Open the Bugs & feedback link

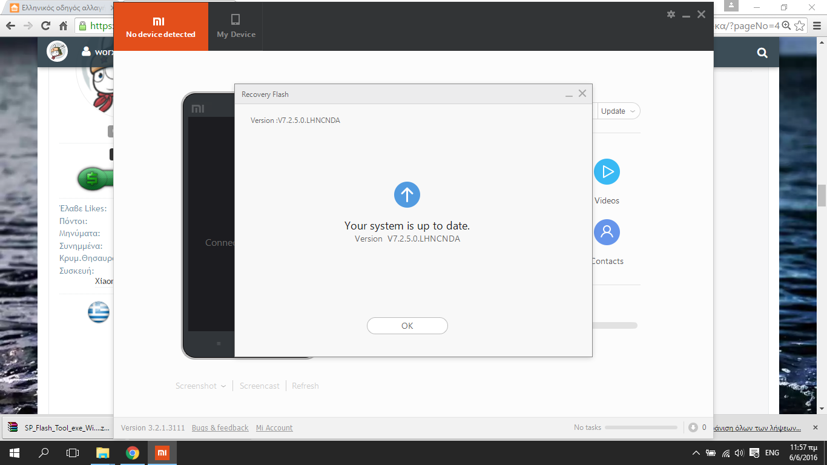pos(220,428)
